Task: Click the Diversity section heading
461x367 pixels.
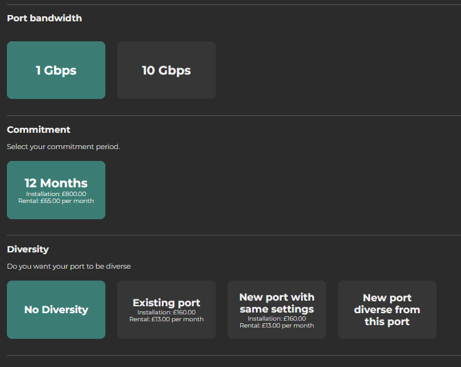Action: (28, 249)
